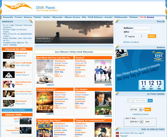Click The Hustler poster image
The width and height of the screenshot is (167, 137).
[103, 103]
